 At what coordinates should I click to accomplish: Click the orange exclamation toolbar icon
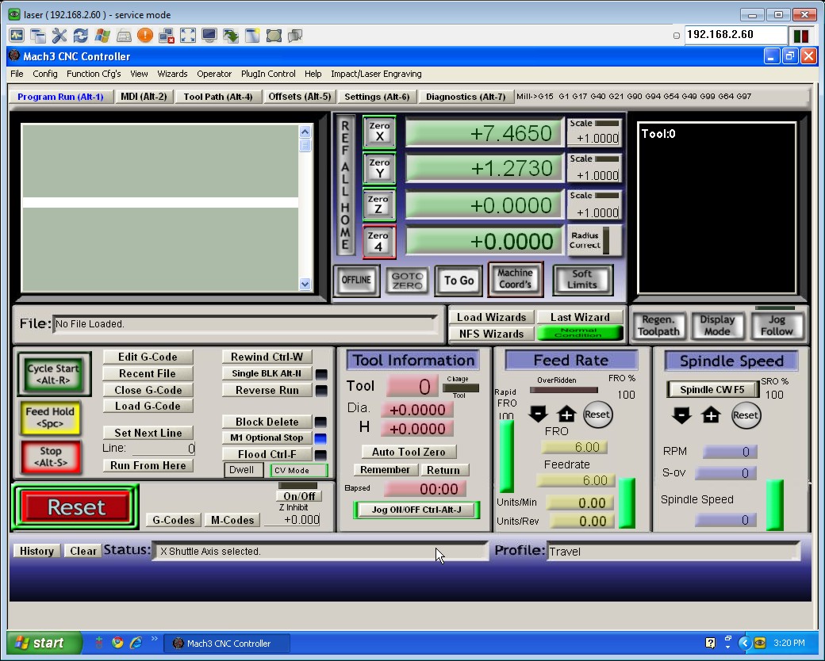point(145,36)
